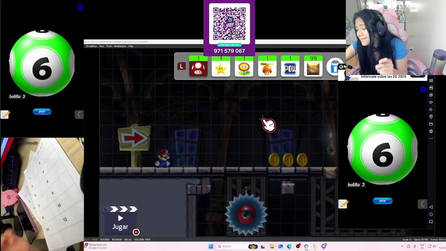Click the location pin icon in the emulator sidebar
The width and height of the screenshot is (446, 251).
431,117
